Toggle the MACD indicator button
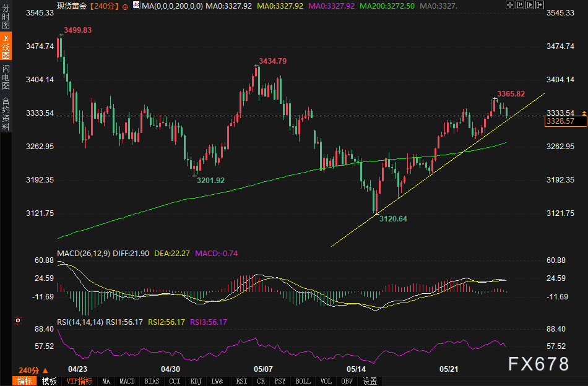 pyautogui.click(x=127, y=381)
